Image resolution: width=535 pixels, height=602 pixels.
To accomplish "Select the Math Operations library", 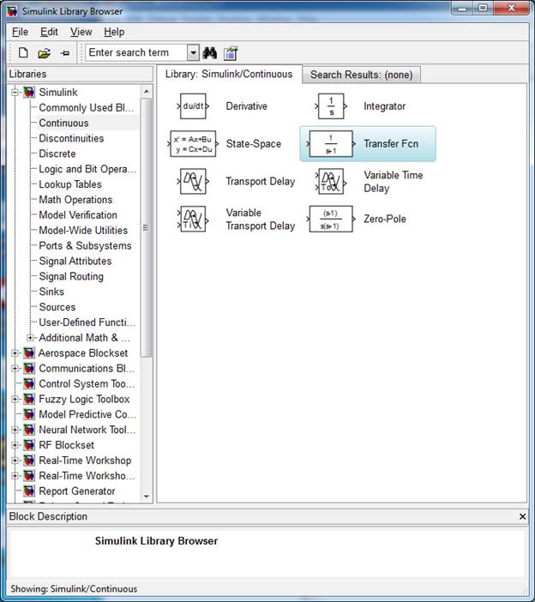I will (x=75, y=200).
